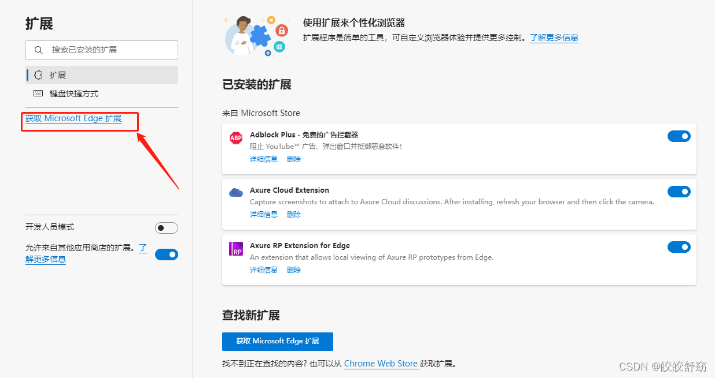Toggle Axure RP Extension for Edge off

[x=679, y=247]
